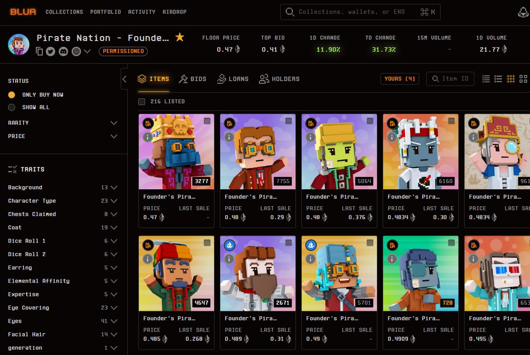
Task: Favorite collection with the star icon
Action: [x=180, y=37]
